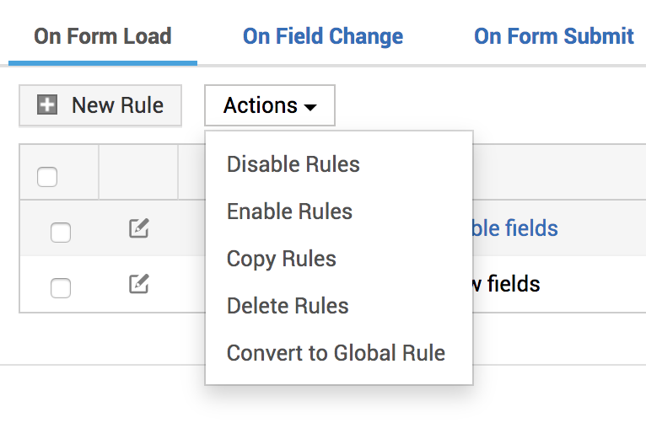
Task: Toggle the select-all checkbox in table header
Action: click(x=47, y=177)
